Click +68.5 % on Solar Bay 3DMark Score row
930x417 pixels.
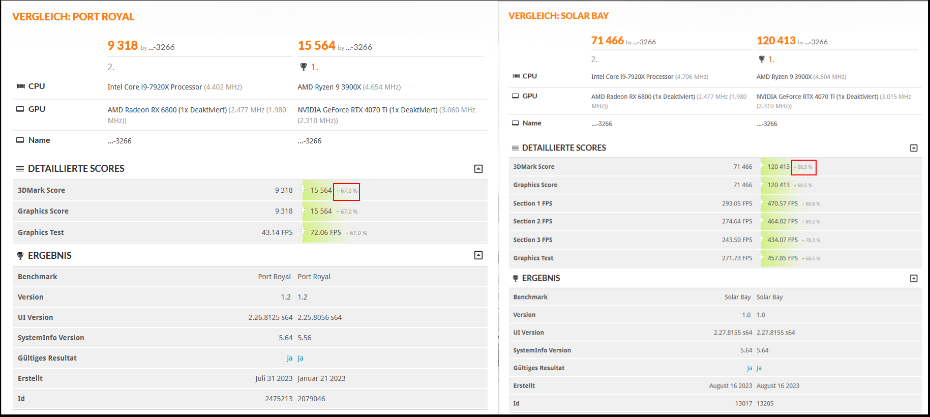click(803, 167)
